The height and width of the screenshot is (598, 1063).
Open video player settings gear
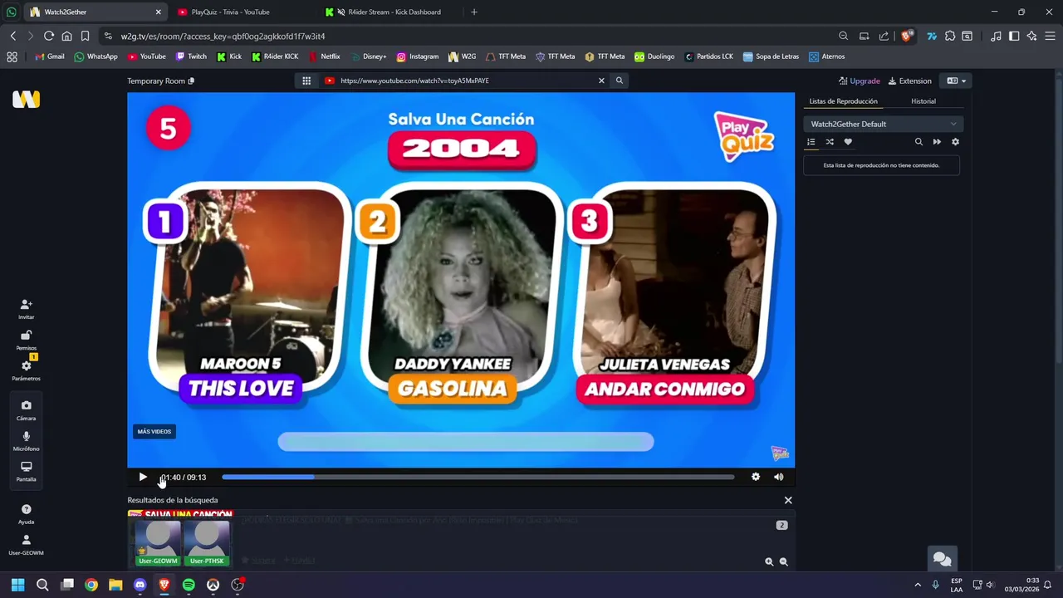pyautogui.click(x=756, y=477)
